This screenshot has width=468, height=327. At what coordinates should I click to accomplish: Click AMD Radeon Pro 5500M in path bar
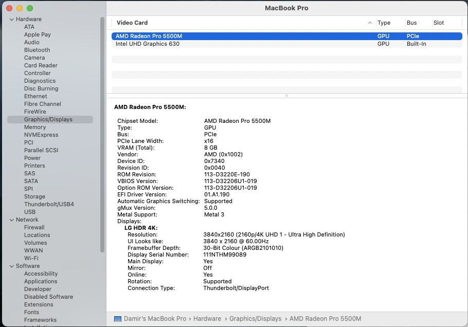pyautogui.click(x=326, y=319)
